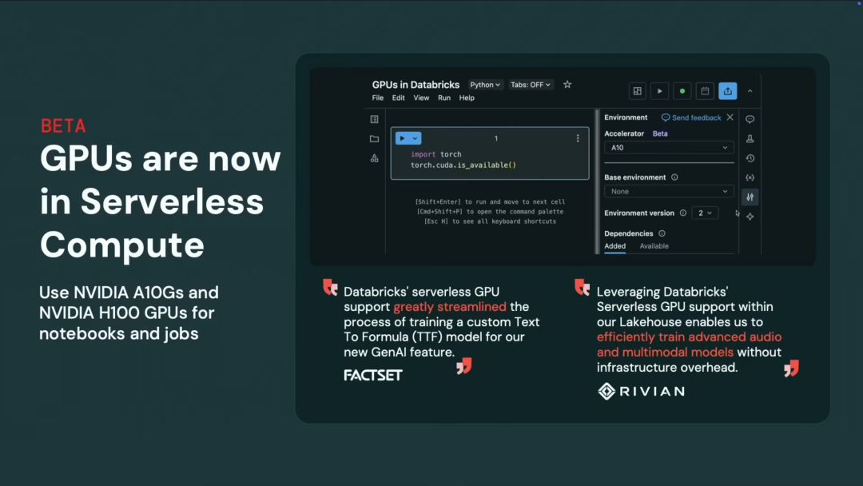
Task: Open the catalog shapes icon in left sidebar
Action: [374, 158]
